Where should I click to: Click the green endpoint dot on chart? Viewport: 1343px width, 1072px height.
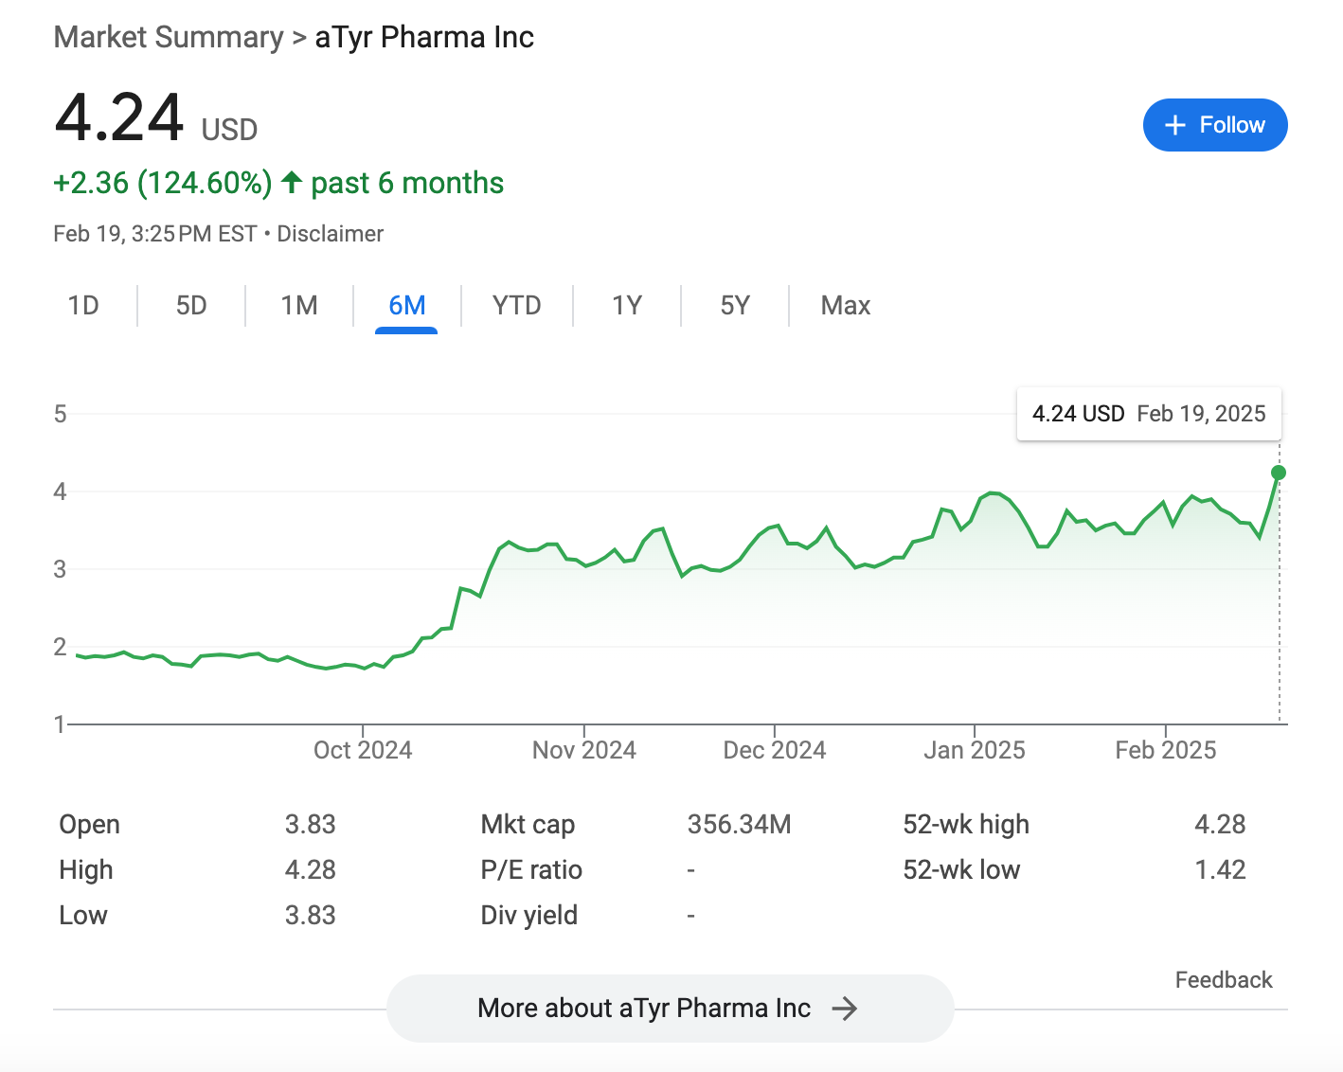coord(1279,473)
